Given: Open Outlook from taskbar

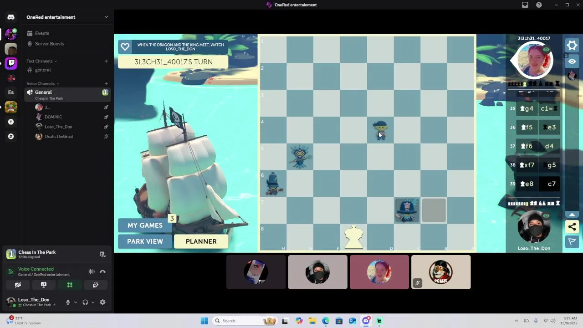Looking at the screenshot, I should pyautogui.click(x=352, y=321).
